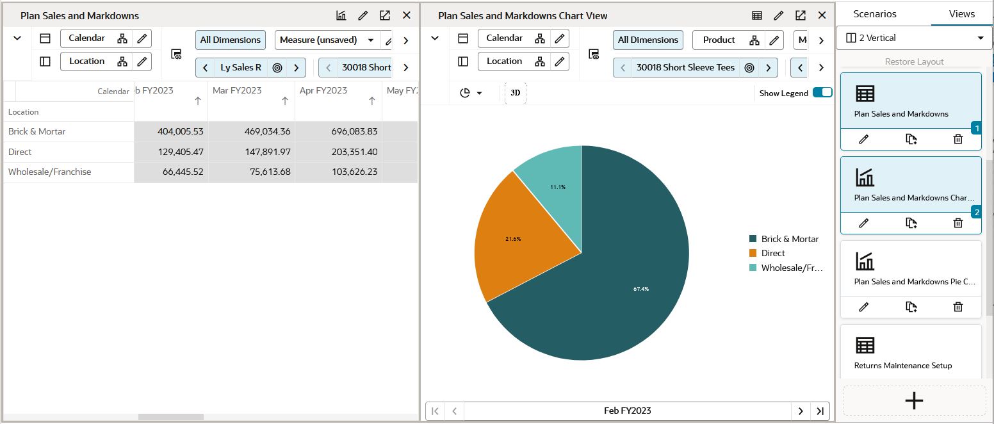Viewport: 994px width, 424px height.
Task: Click Brick & Mortar legend color swatch
Action: click(753, 239)
